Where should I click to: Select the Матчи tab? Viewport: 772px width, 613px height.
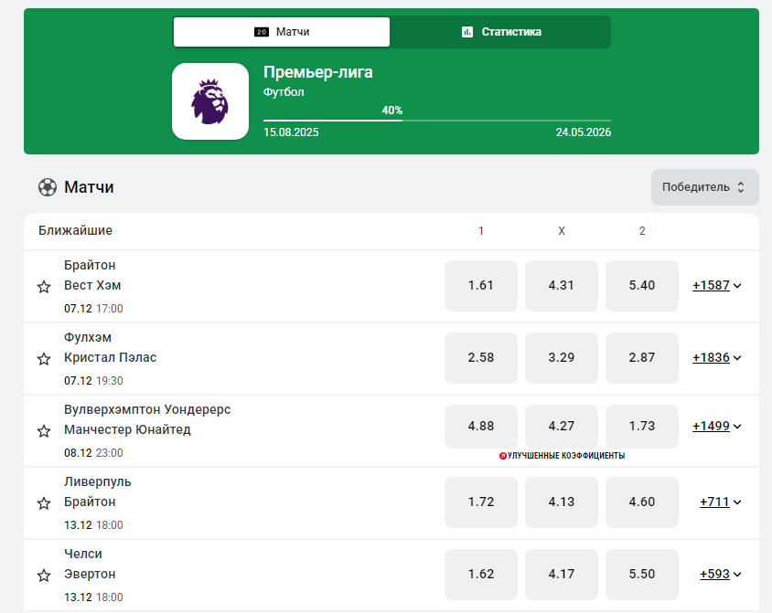(282, 32)
